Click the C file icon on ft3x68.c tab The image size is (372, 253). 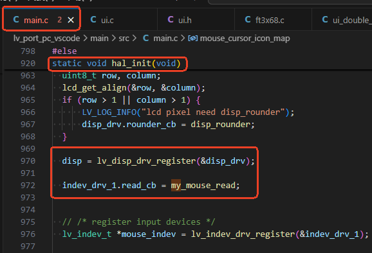pyautogui.click(x=248, y=20)
